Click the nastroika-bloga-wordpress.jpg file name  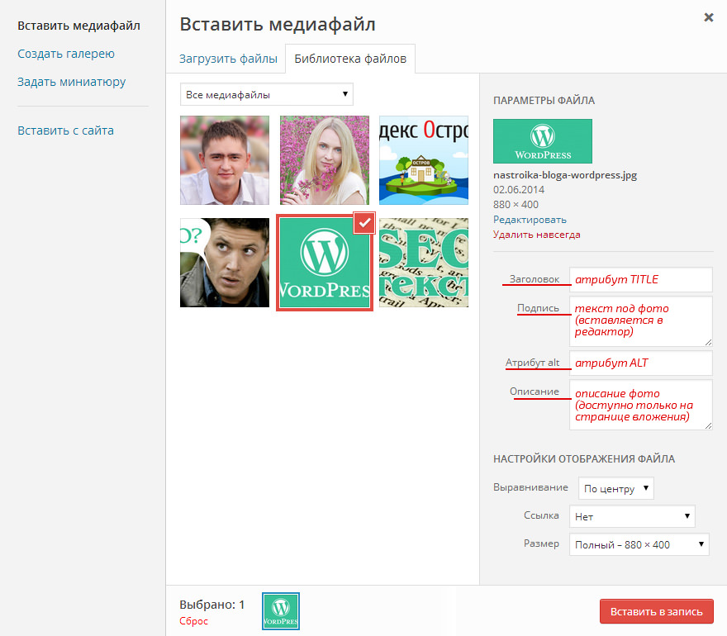[565, 175]
